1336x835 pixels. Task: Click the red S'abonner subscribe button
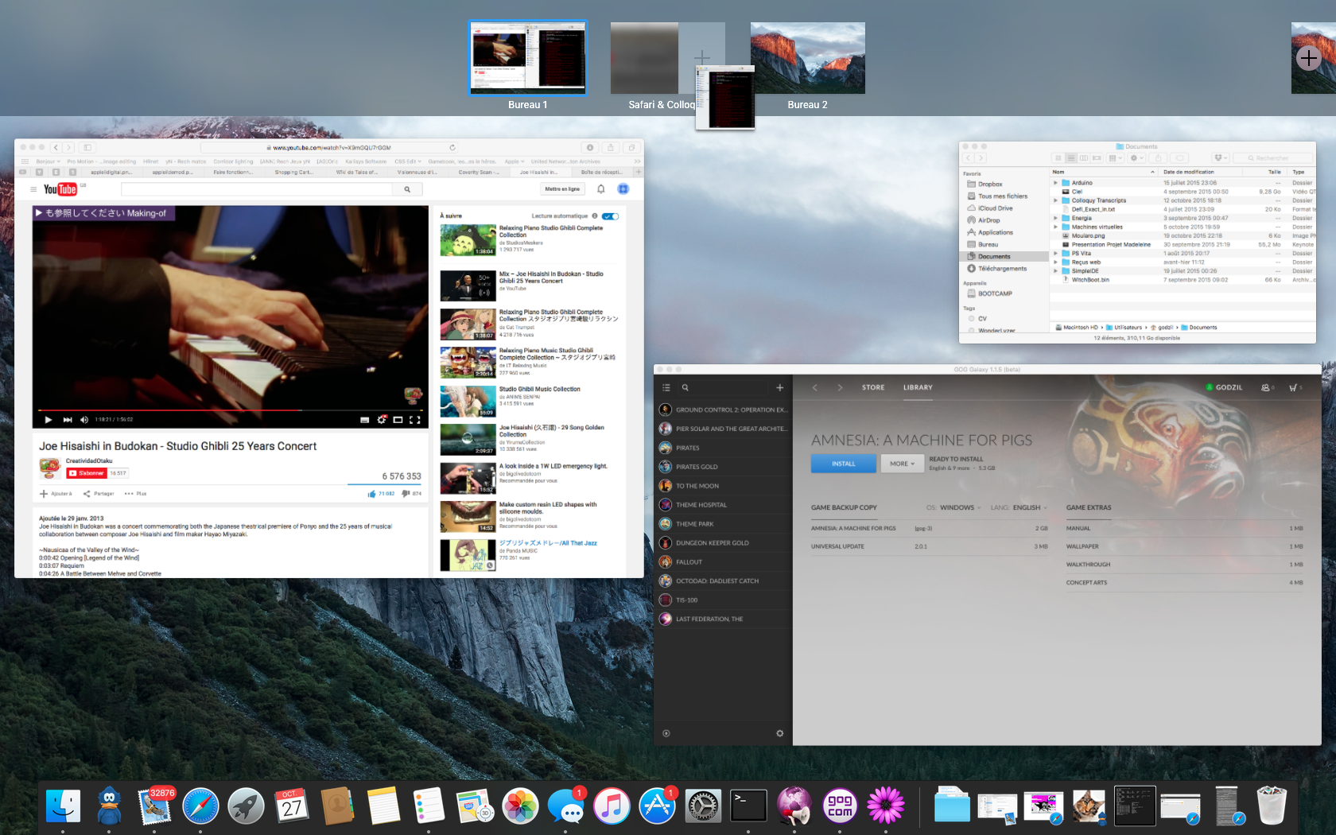[87, 473]
